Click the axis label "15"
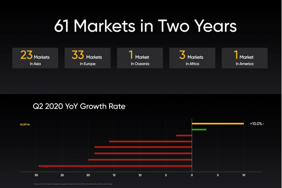 tap(114, 175)
